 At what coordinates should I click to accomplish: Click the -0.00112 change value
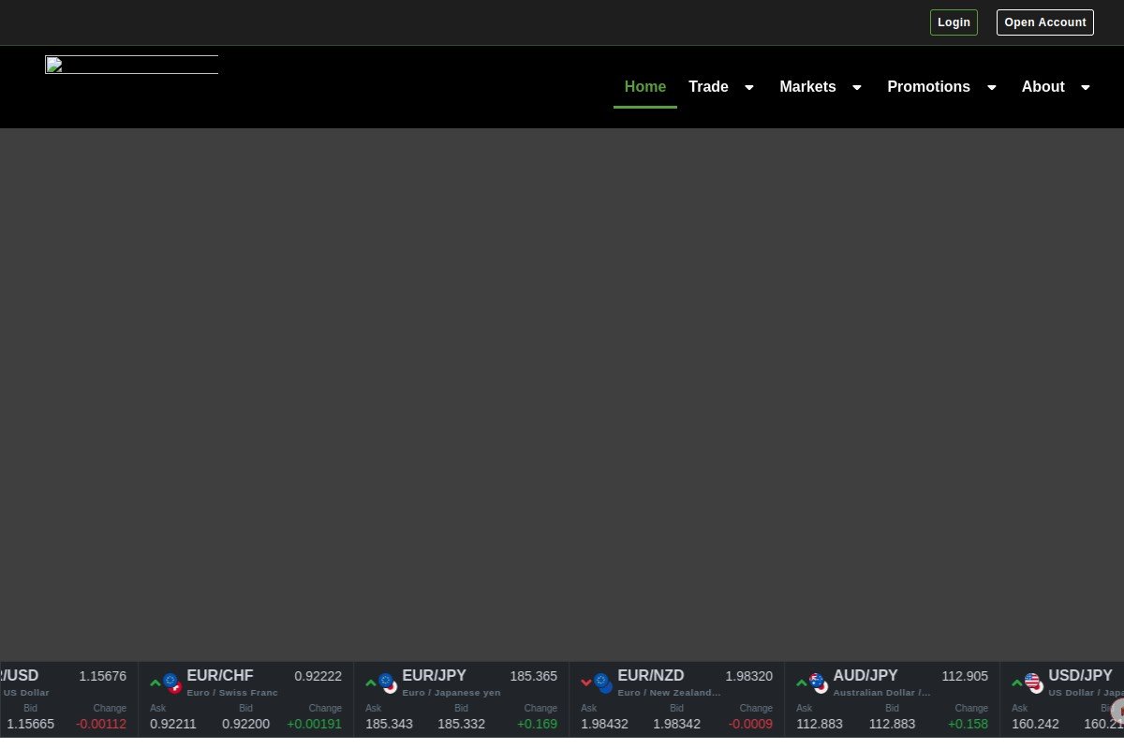pyautogui.click(x=101, y=724)
